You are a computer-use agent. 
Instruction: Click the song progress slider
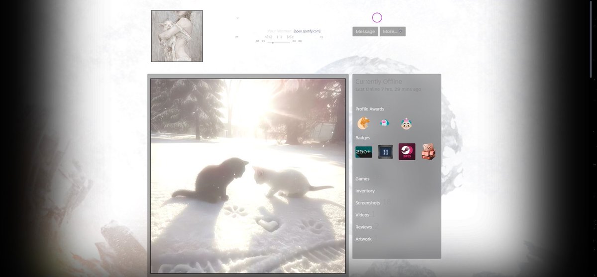point(279,43)
